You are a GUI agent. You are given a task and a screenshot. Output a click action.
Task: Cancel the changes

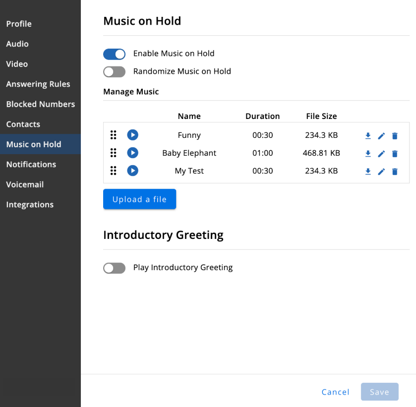(335, 392)
